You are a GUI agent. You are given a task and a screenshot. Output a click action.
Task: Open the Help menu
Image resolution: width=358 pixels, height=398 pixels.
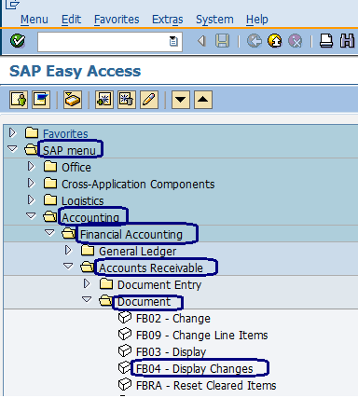point(257,20)
